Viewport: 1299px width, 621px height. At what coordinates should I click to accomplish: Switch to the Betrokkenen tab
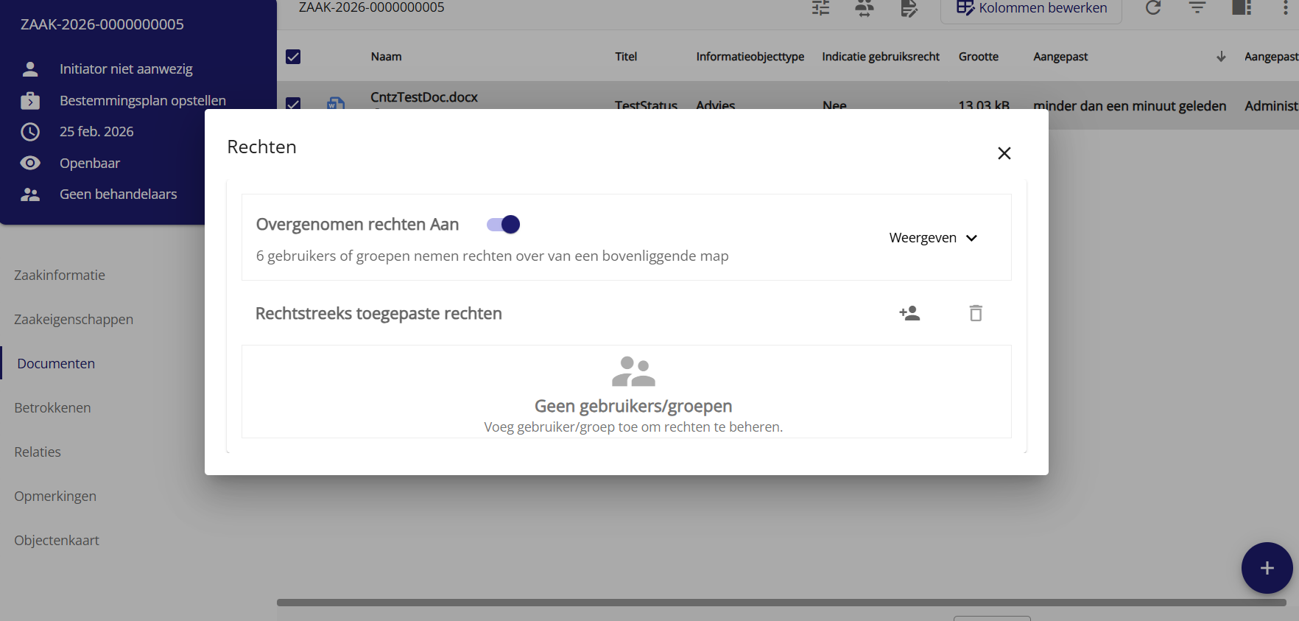tap(52, 407)
